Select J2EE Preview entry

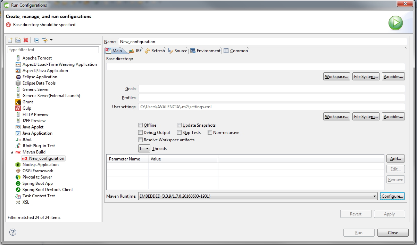click(x=34, y=121)
